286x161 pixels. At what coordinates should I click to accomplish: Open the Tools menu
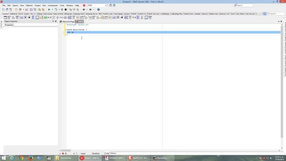tap(62, 5)
